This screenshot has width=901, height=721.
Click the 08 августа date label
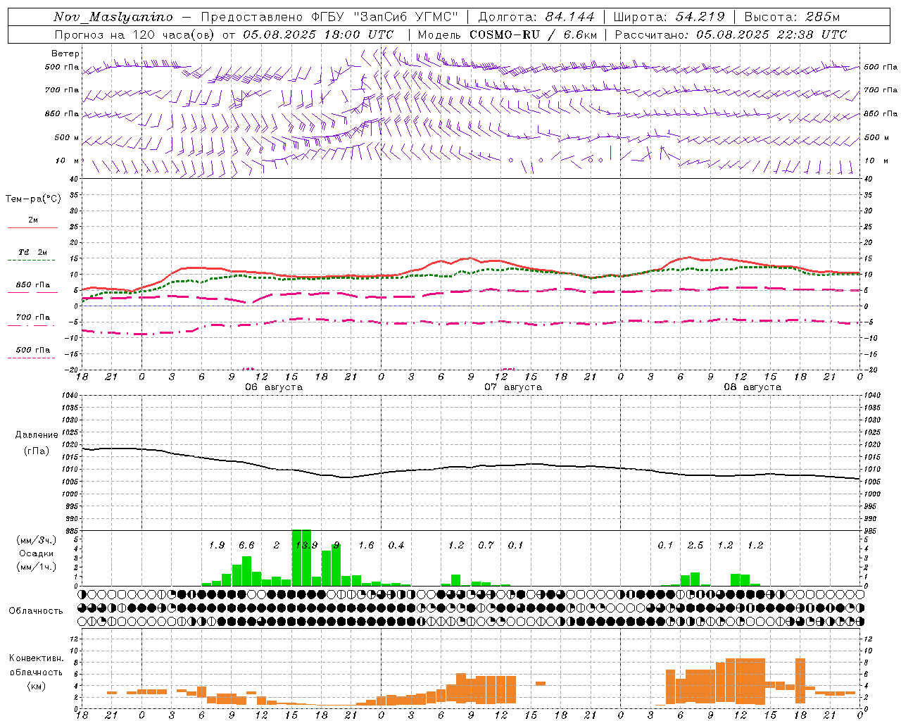coord(752,387)
